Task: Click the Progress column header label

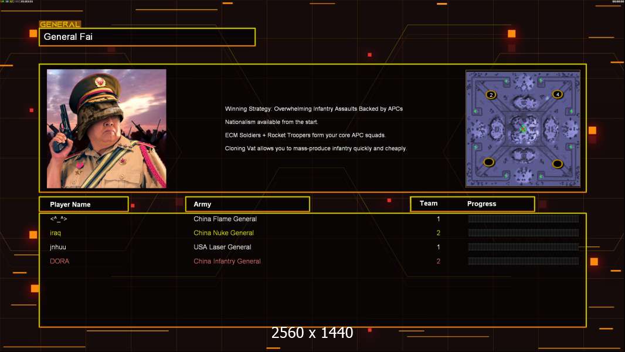Action: [481, 204]
